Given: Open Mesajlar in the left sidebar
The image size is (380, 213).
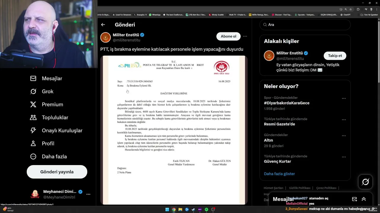Looking at the screenshot, I should pos(46,78).
